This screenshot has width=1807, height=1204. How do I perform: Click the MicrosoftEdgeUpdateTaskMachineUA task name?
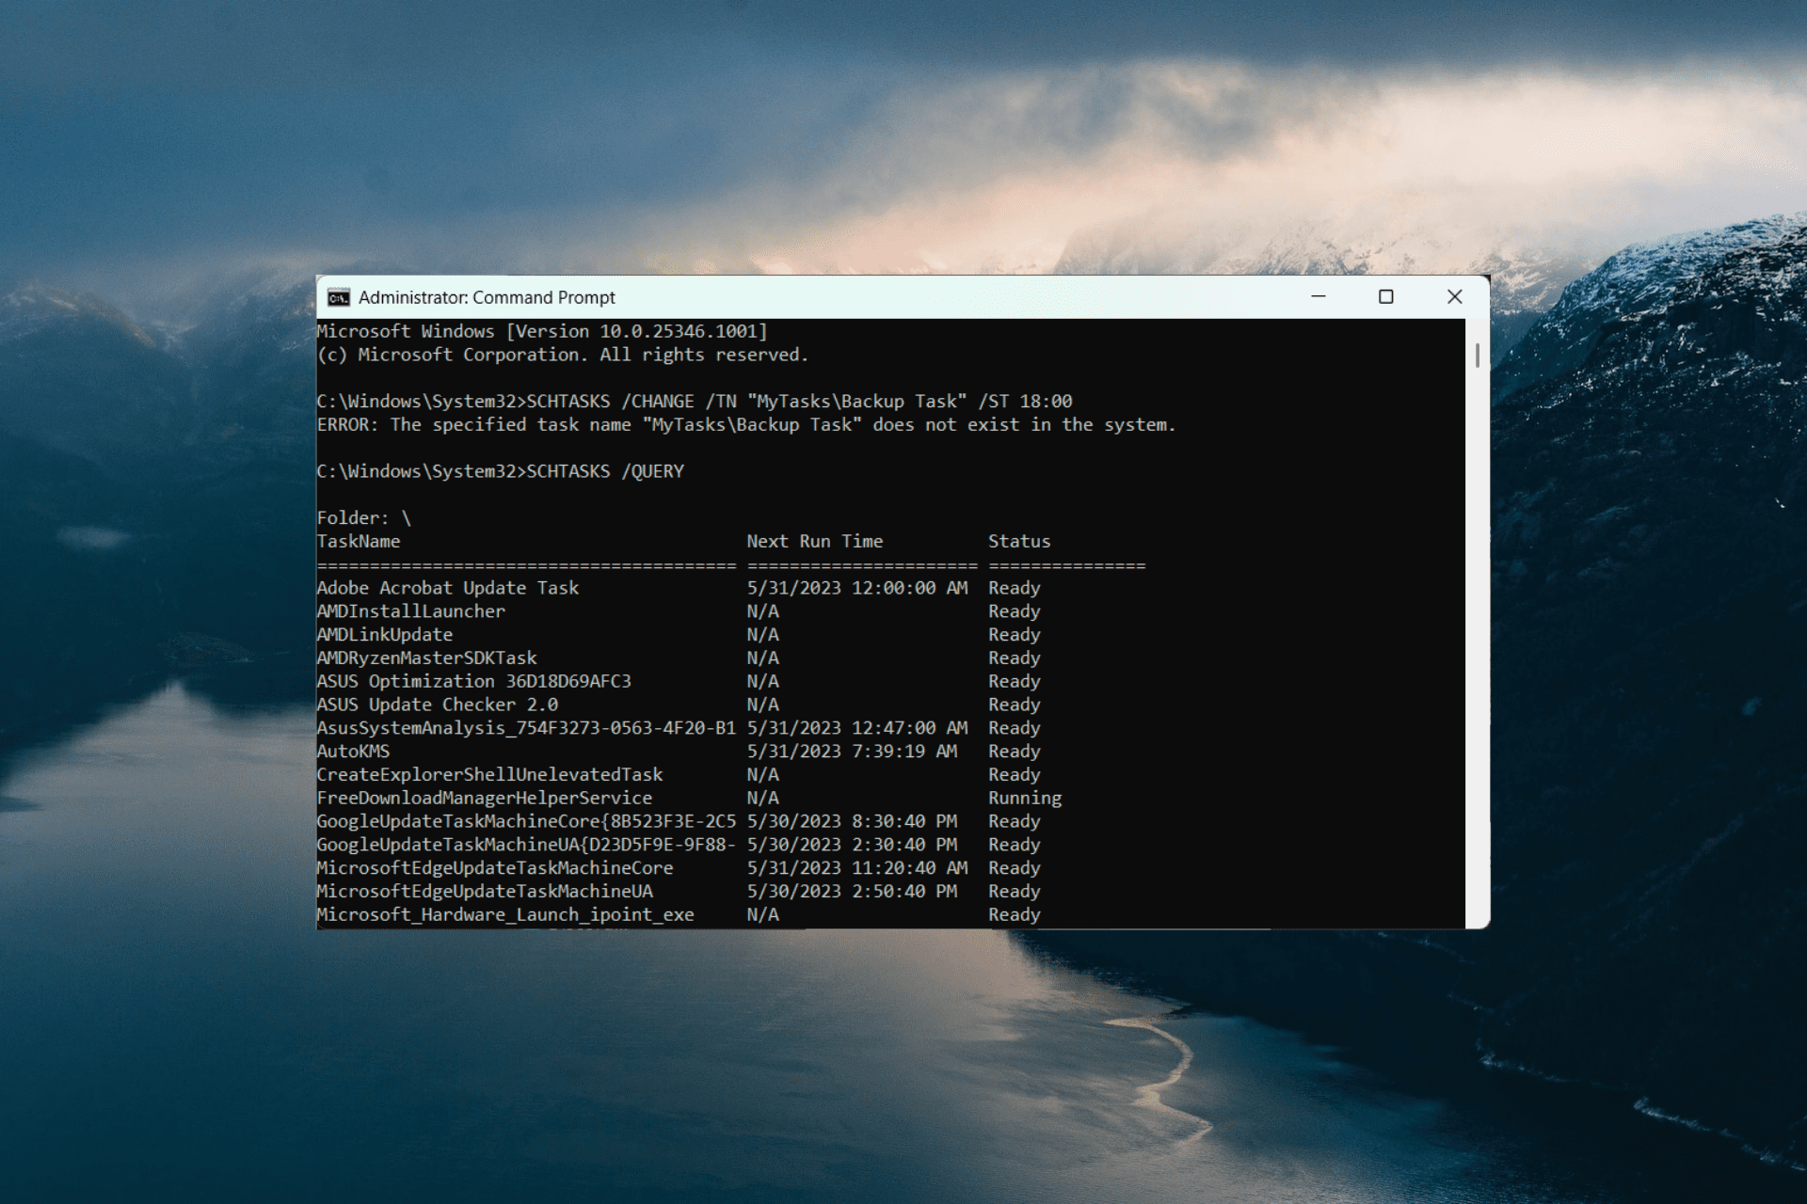pyautogui.click(x=485, y=892)
